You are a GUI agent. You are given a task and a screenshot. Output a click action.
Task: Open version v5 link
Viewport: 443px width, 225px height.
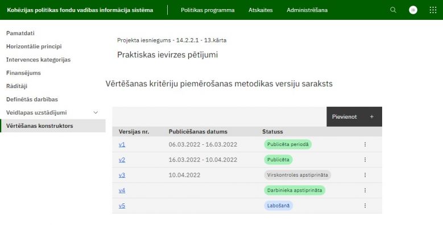pos(122,206)
